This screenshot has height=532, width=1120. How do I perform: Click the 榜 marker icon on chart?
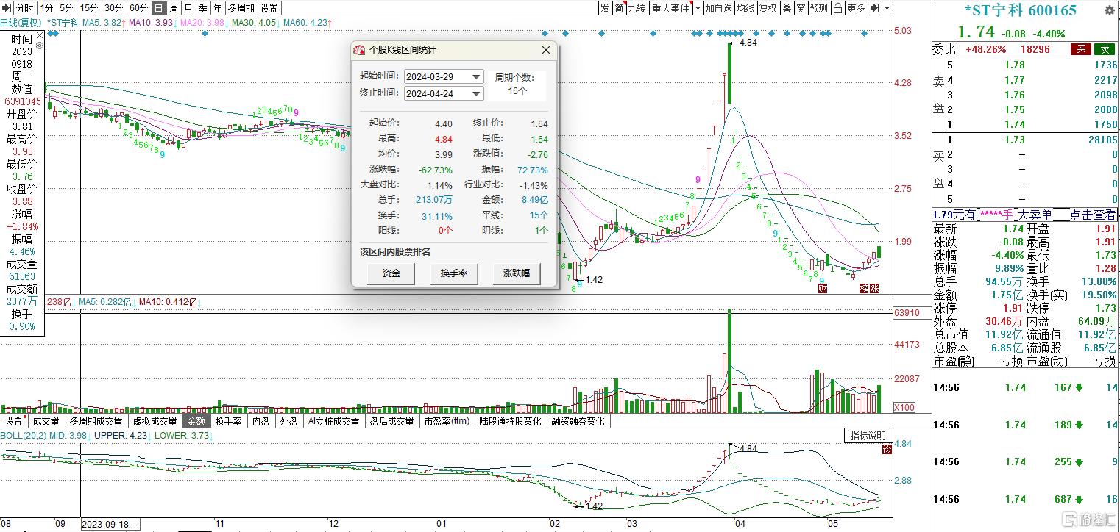864,289
